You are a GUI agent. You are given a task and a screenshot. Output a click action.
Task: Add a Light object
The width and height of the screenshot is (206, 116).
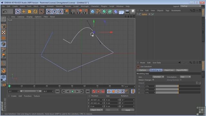(x=133, y=12)
